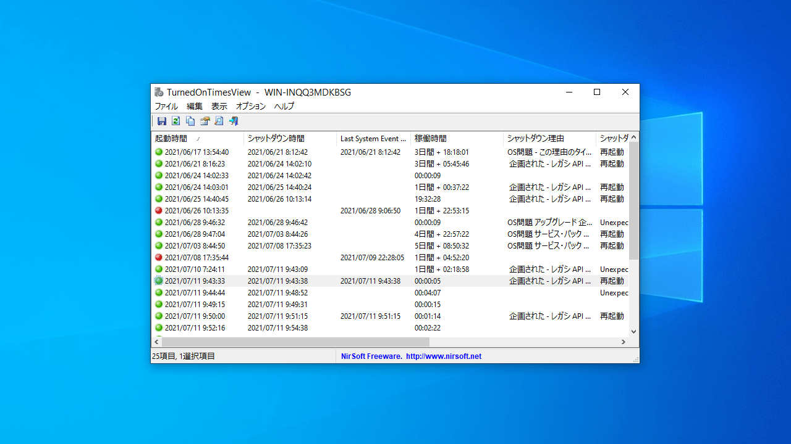Open the 表示 menu
This screenshot has height=444, width=791.
click(x=219, y=106)
